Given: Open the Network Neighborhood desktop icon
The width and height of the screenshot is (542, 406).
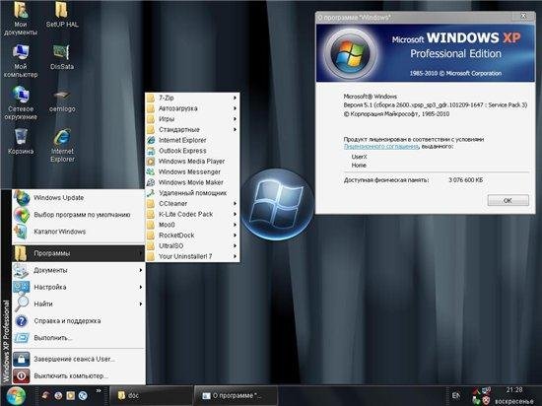Looking at the screenshot, I should tap(21, 102).
